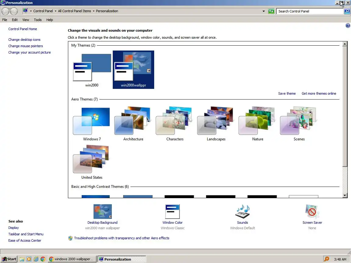Click the Save theme link

tap(287, 93)
